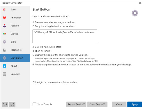This screenshot has height=109, width=144.
Task: Switch to the Mechanics section
Action: pos(15,50)
